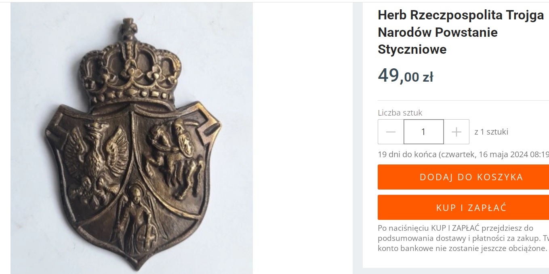Click the 'z 1 sztuki' availability text
The width and height of the screenshot is (549, 274).
[x=491, y=132]
